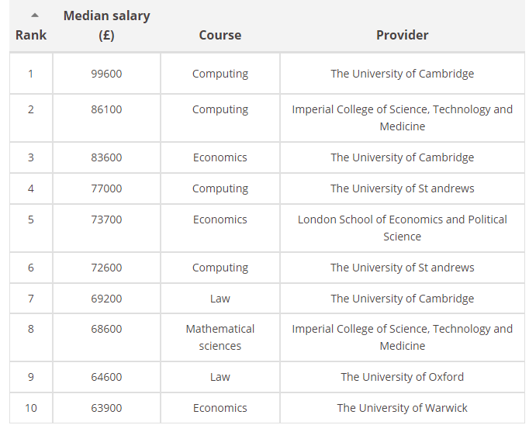
Task: Select The University of Oxford cell
Action: click(x=402, y=377)
